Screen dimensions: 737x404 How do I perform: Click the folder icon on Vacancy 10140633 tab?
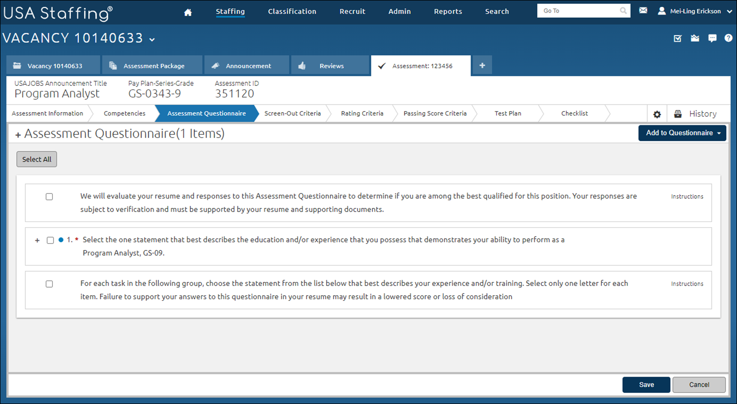tap(17, 66)
